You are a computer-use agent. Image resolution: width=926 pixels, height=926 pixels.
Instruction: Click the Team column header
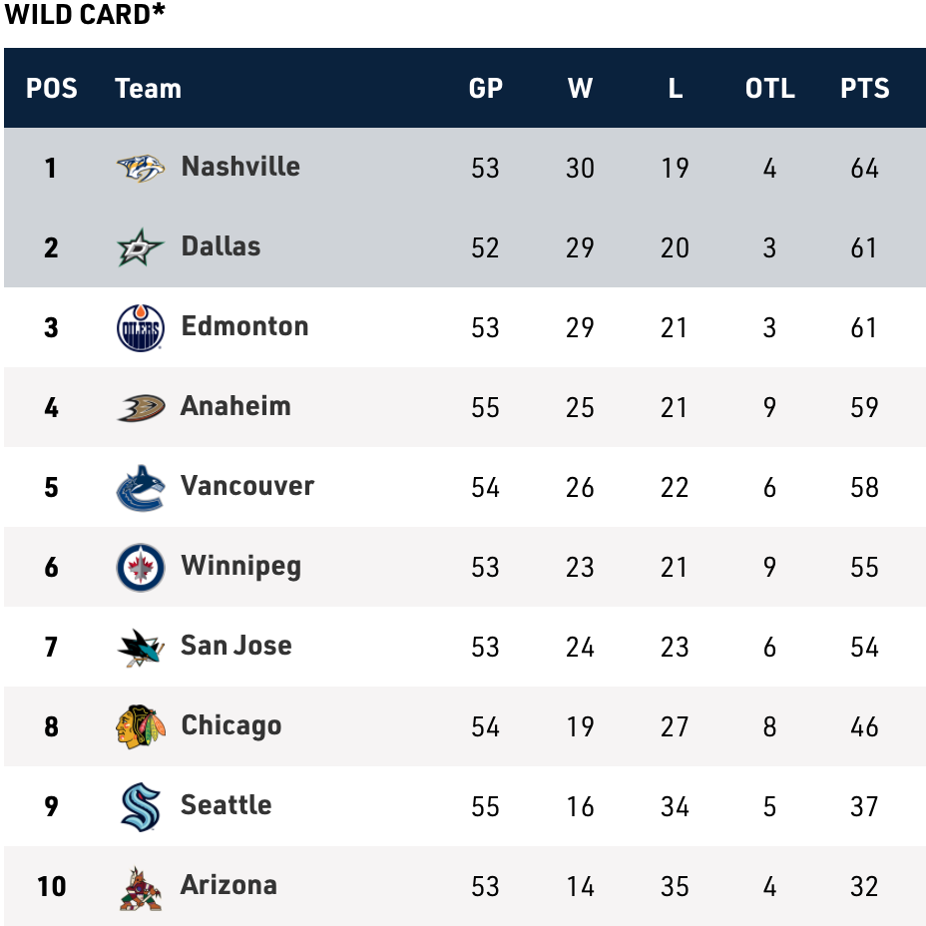coord(148,88)
